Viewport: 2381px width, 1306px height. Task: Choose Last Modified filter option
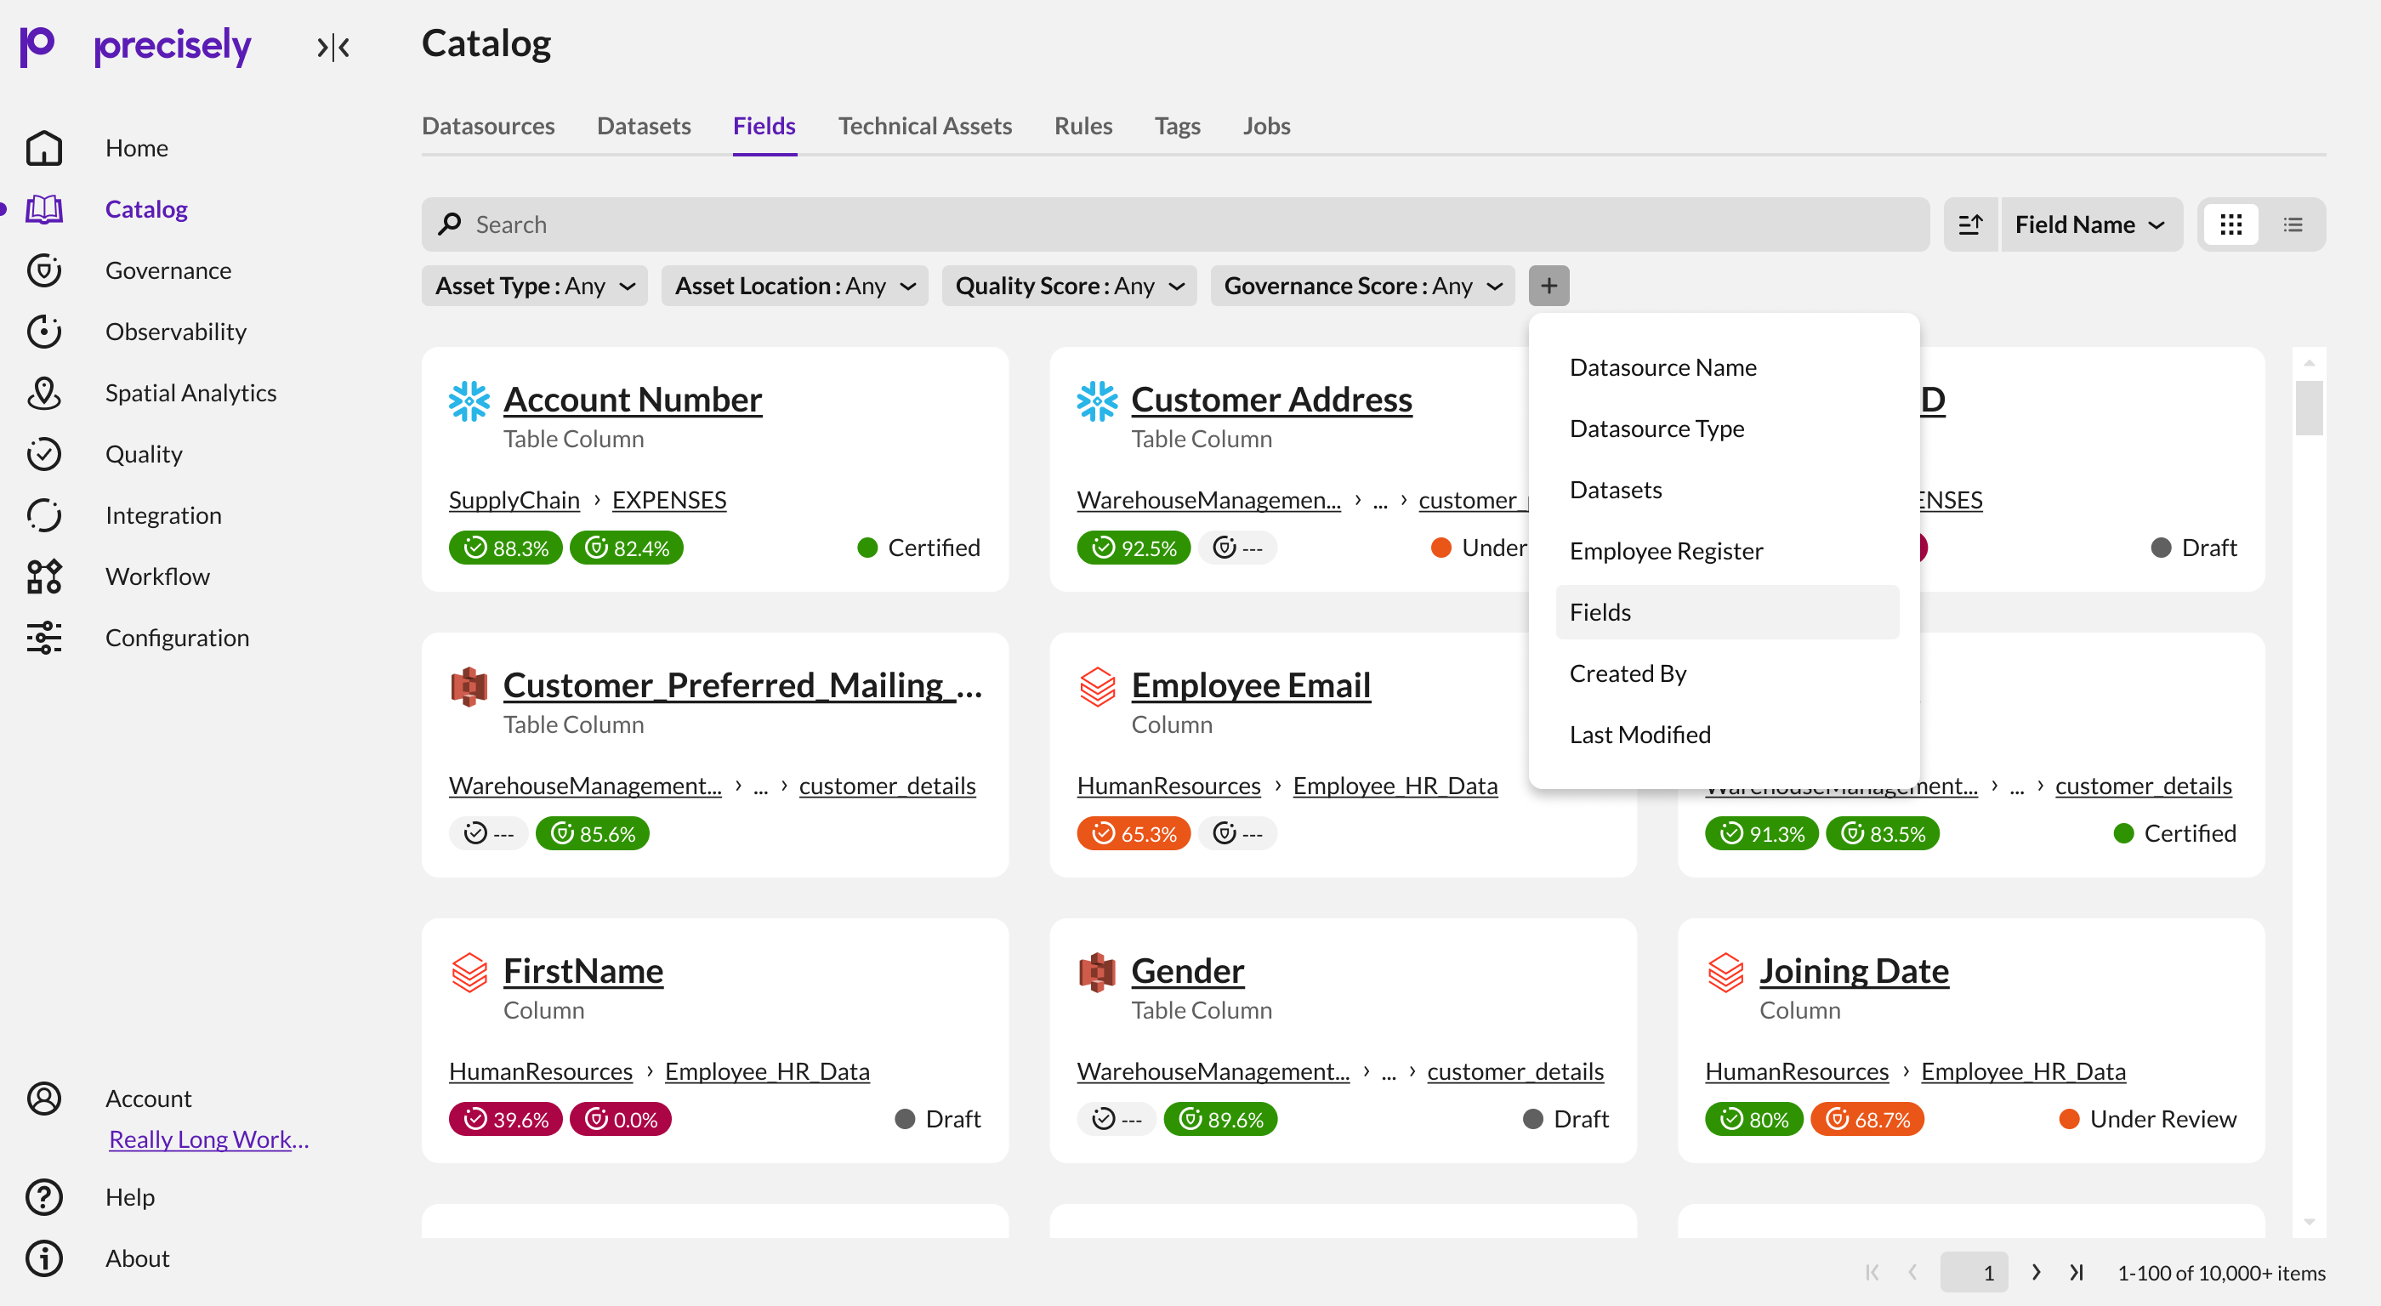click(1726, 734)
